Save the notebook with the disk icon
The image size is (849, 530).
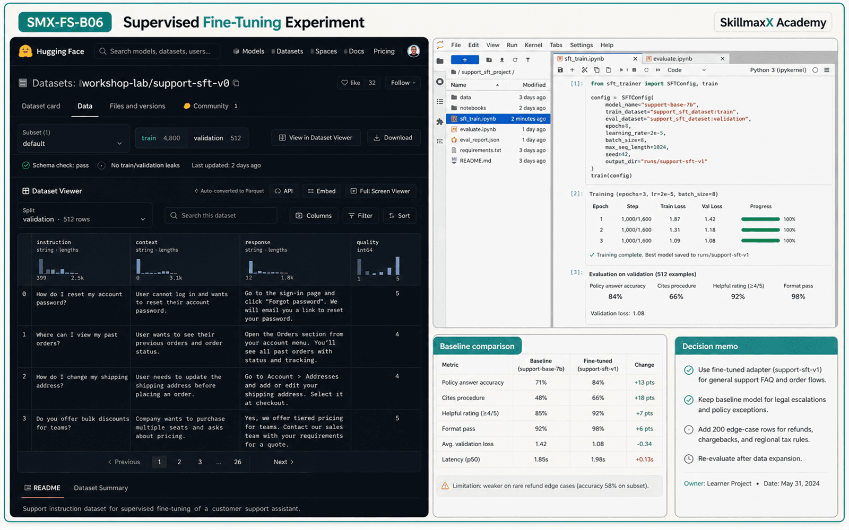[560, 70]
